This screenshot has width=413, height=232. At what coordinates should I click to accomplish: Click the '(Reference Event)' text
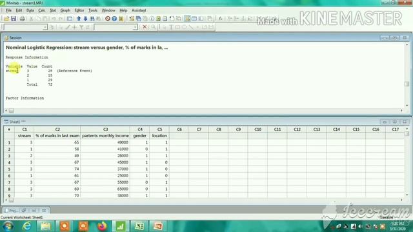tap(75, 71)
